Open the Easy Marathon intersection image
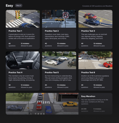This screenshot has height=123, width=119. tap(42, 104)
